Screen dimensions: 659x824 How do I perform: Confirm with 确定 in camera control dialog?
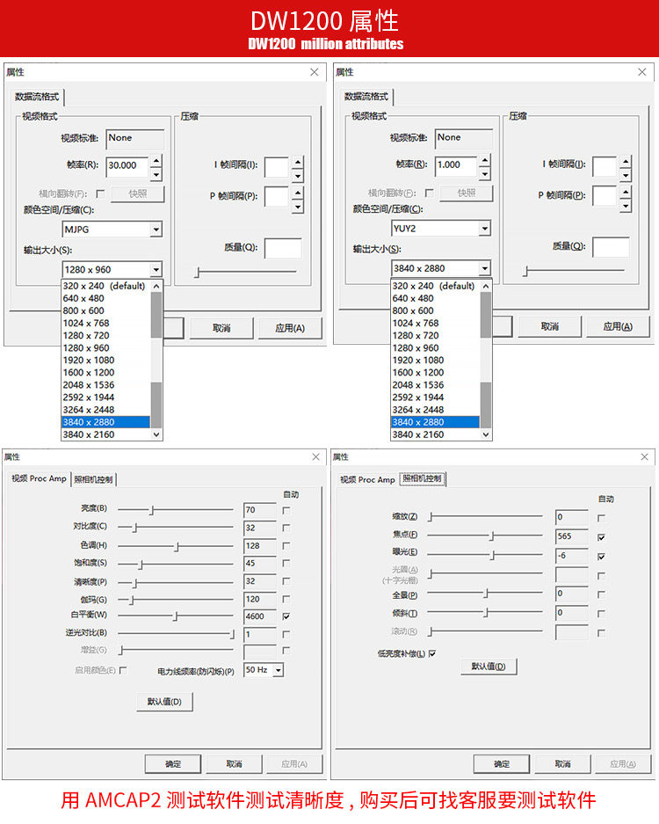coord(502,764)
